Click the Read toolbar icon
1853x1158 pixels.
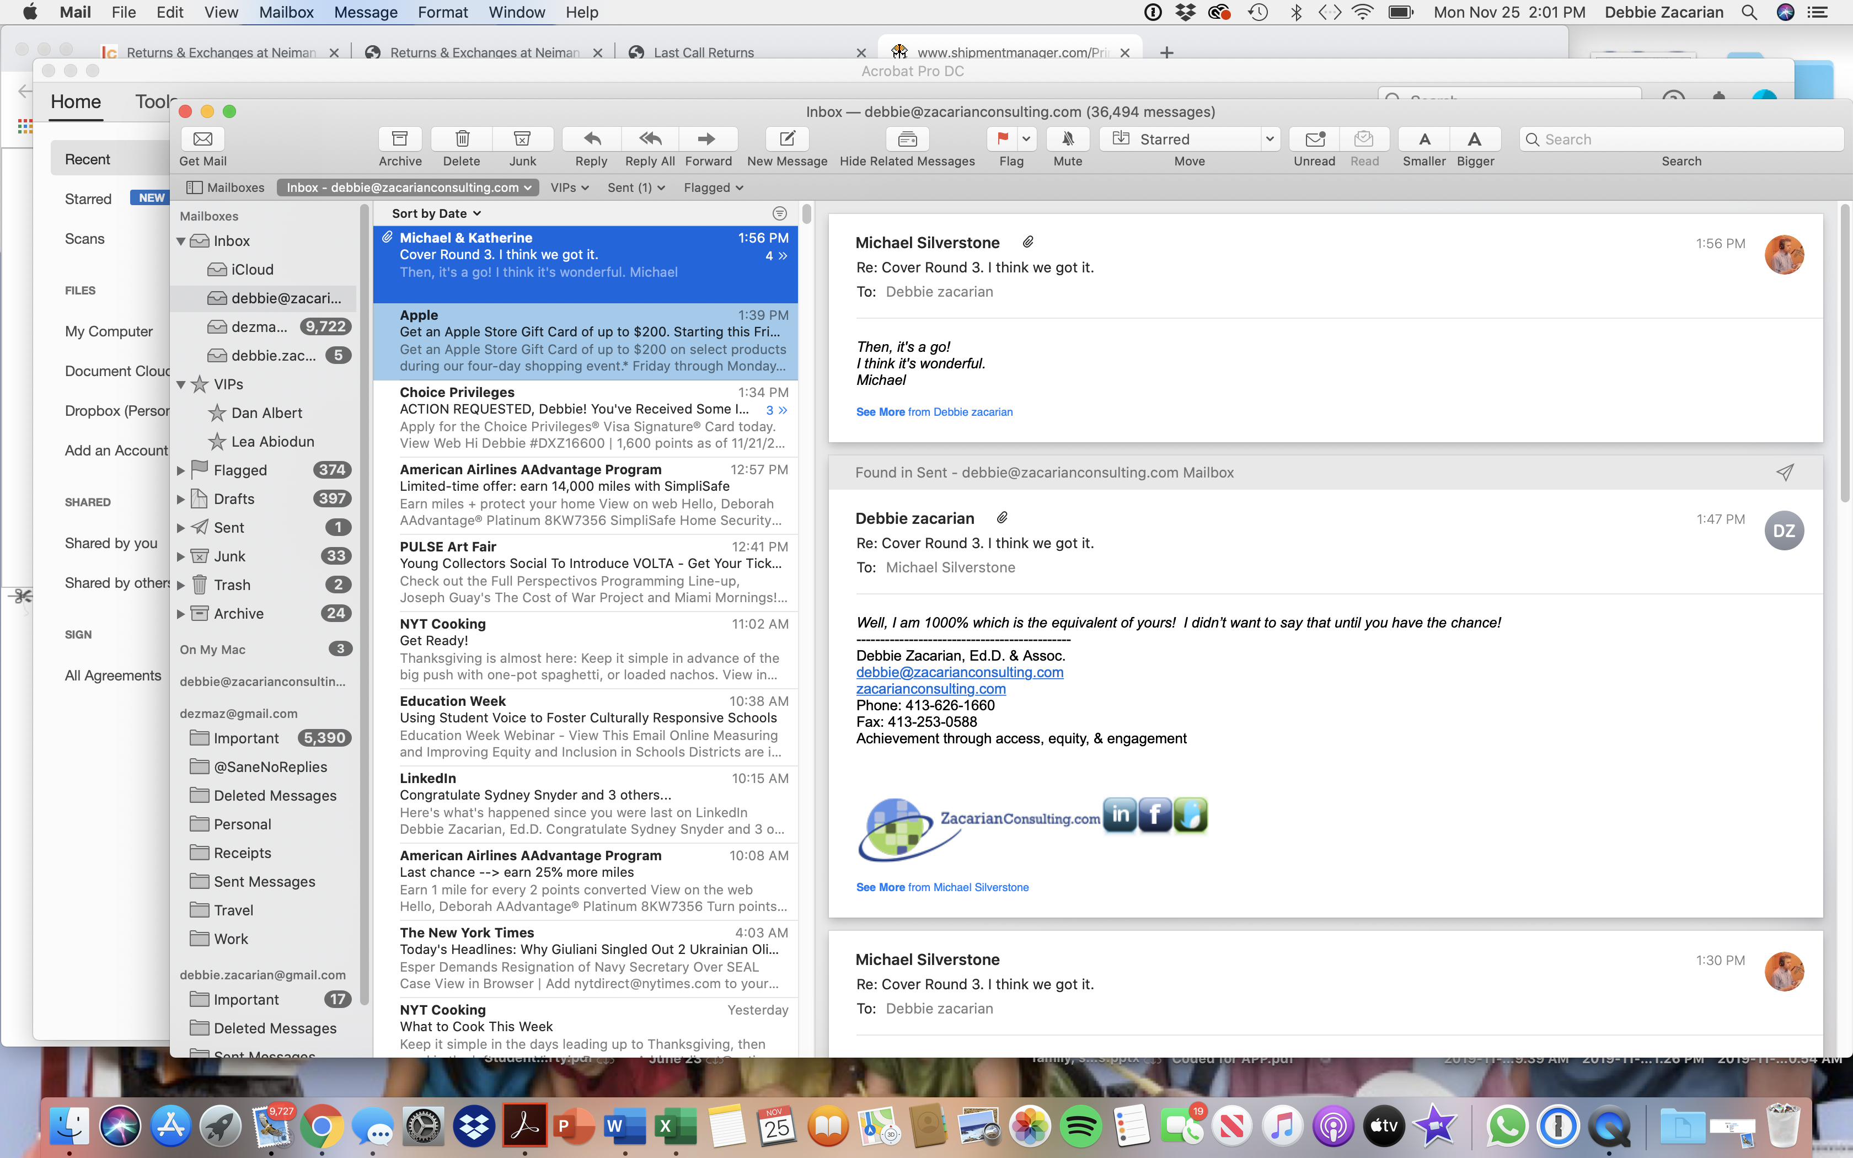coord(1364,138)
